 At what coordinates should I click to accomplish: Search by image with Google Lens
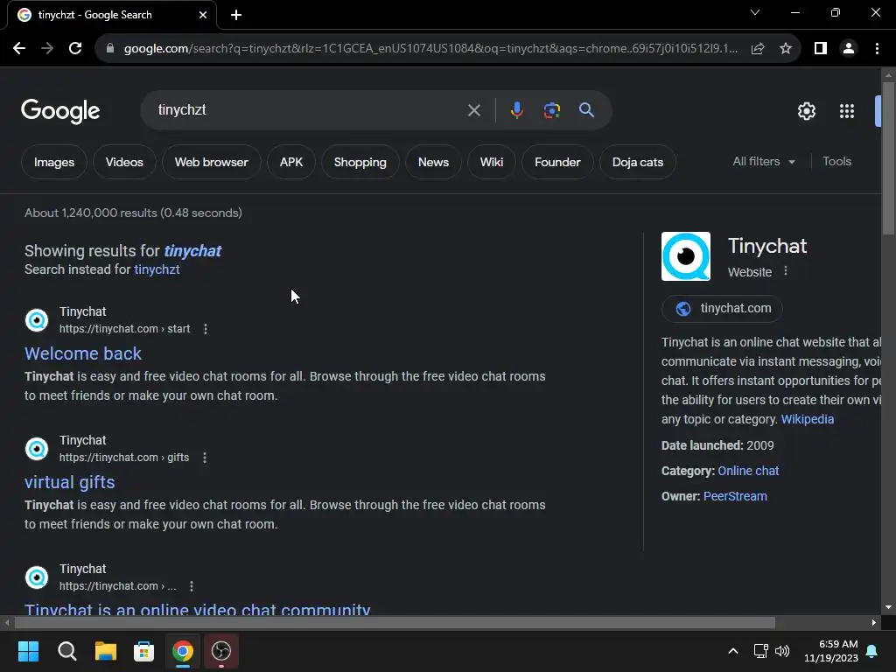tap(552, 110)
